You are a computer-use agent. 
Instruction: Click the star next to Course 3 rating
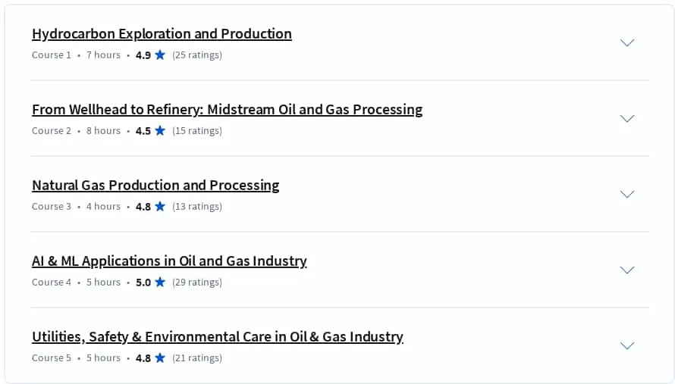[x=160, y=206]
